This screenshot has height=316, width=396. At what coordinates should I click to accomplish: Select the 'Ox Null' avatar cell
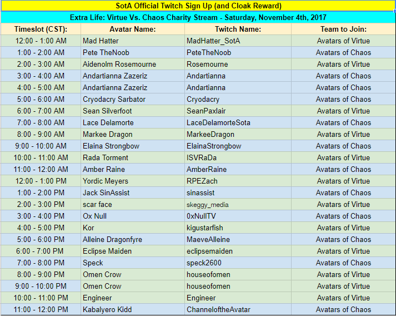click(x=133, y=216)
